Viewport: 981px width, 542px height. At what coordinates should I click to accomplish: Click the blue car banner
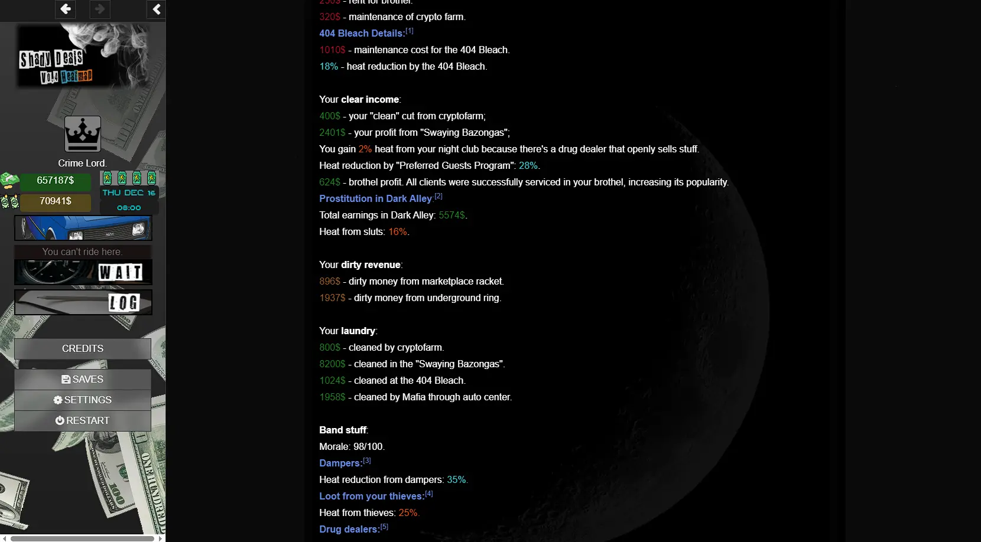tap(83, 228)
